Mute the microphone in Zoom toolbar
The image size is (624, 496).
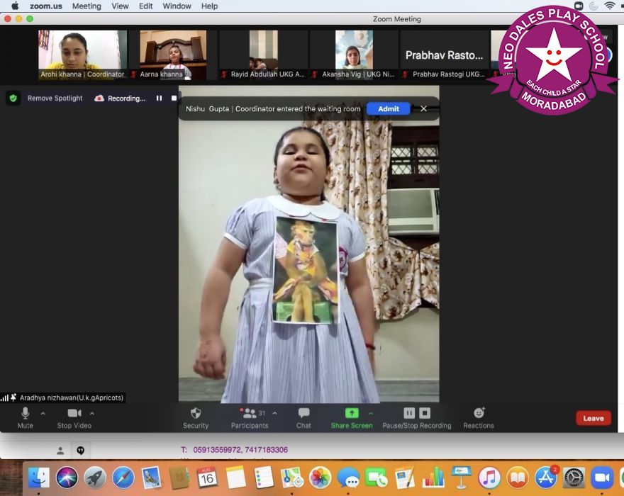26,414
